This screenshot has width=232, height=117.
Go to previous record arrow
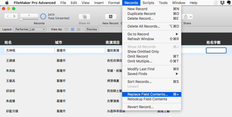8,16
